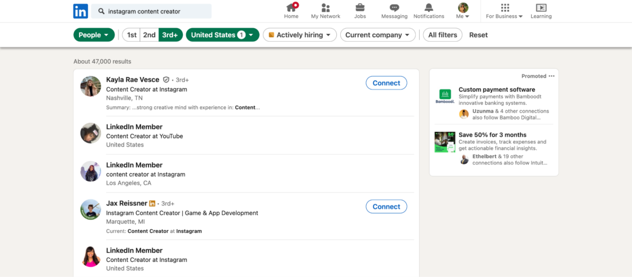Open the Save 50% for 3 months ad
This screenshot has height=277, width=632.
click(x=493, y=135)
